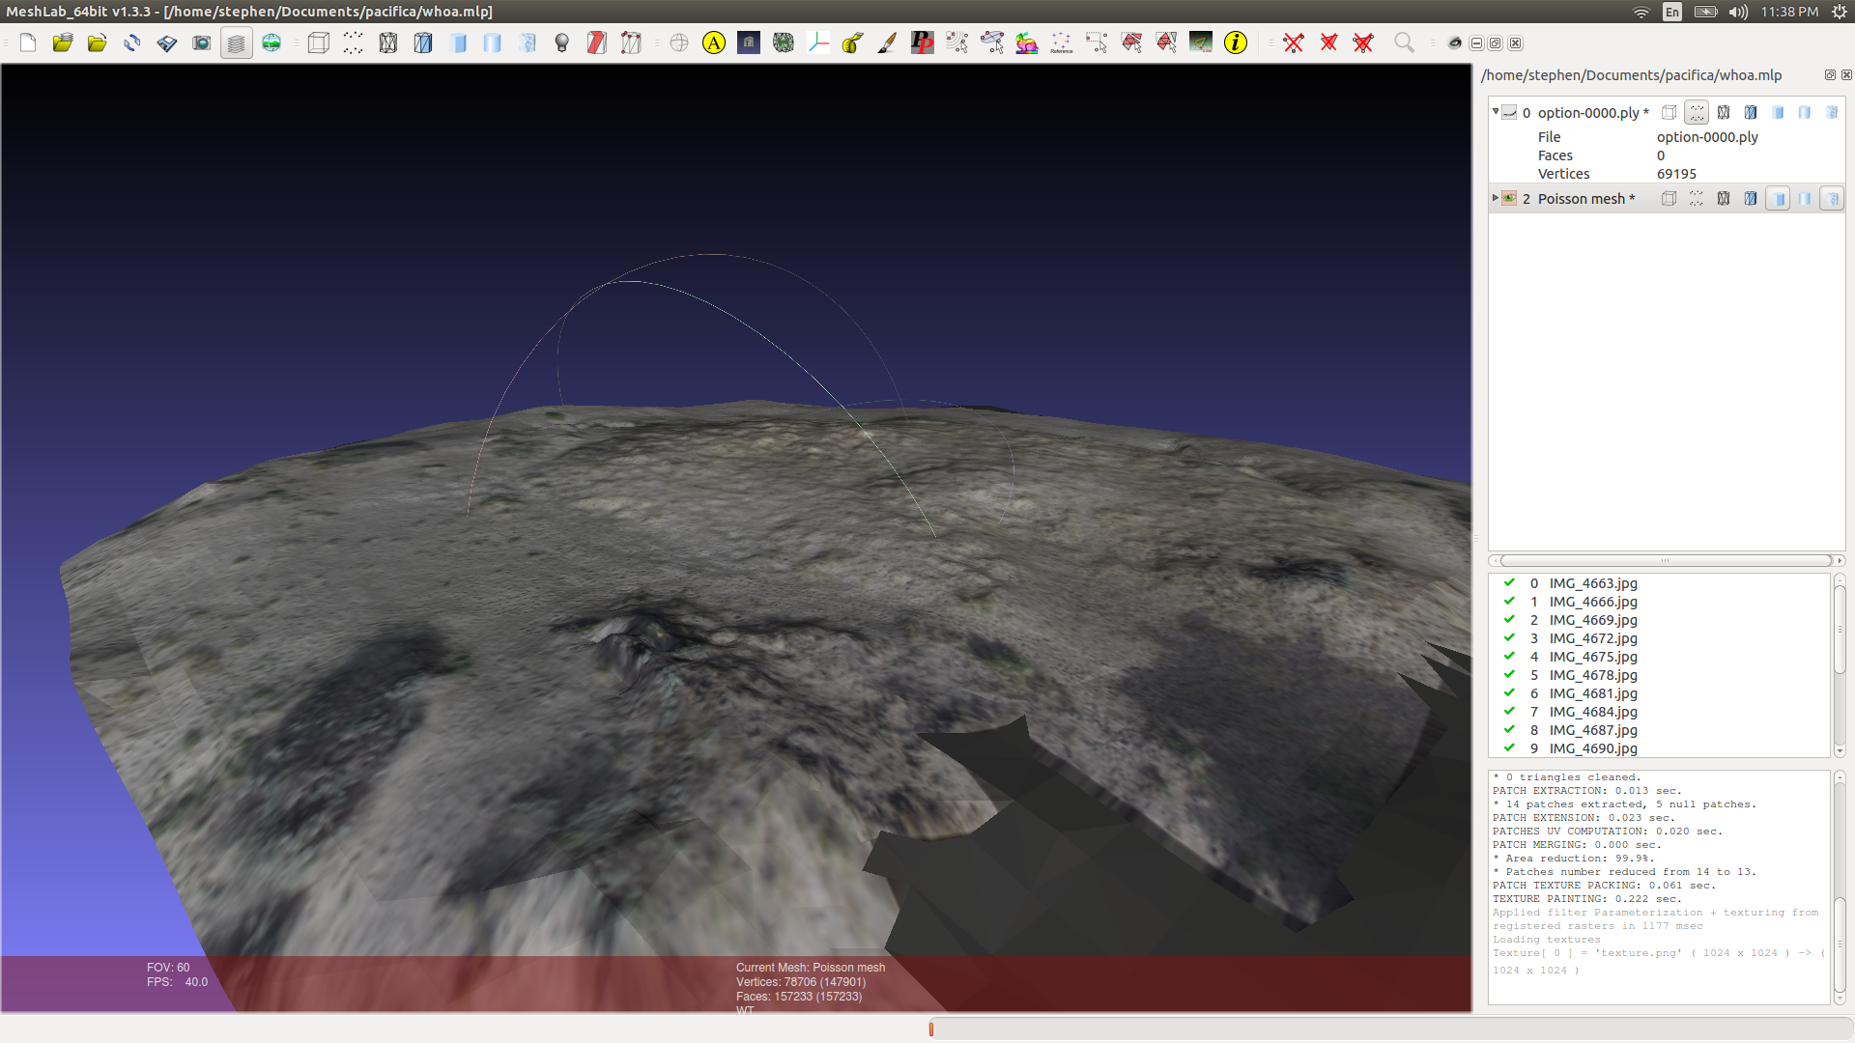This screenshot has height=1043, width=1855.
Task: Show the option-0000.ply layer
Action: coord(1509,113)
